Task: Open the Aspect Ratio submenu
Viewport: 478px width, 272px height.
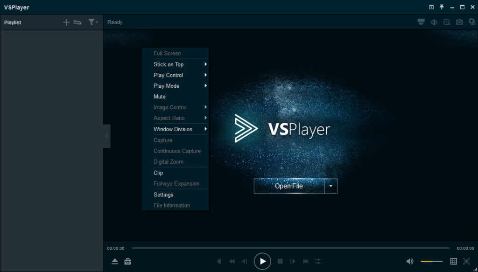Action: click(x=176, y=118)
